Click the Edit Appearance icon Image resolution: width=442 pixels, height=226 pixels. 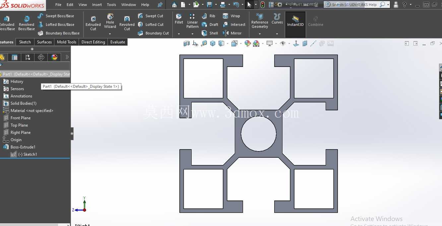(x=247, y=43)
